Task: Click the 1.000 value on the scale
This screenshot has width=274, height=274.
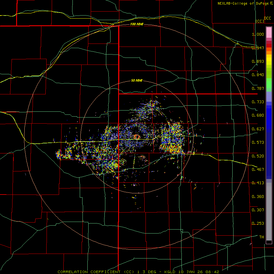Action: [258, 34]
